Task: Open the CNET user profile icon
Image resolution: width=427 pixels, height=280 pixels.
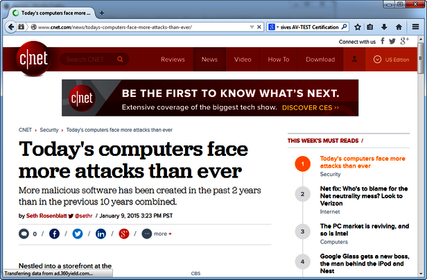Action: click(x=354, y=60)
